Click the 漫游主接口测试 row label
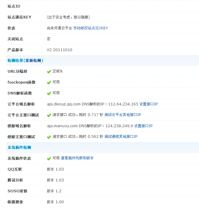This screenshot has height=209, width=199. point(21,137)
